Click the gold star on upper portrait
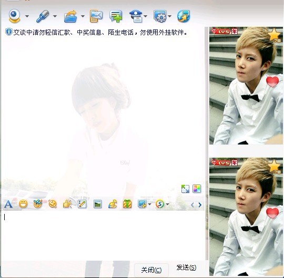284x278 pixels. pos(274,35)
